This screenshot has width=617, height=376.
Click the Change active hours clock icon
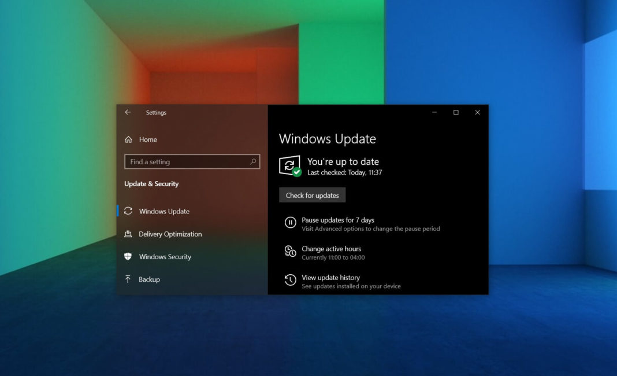289,251
